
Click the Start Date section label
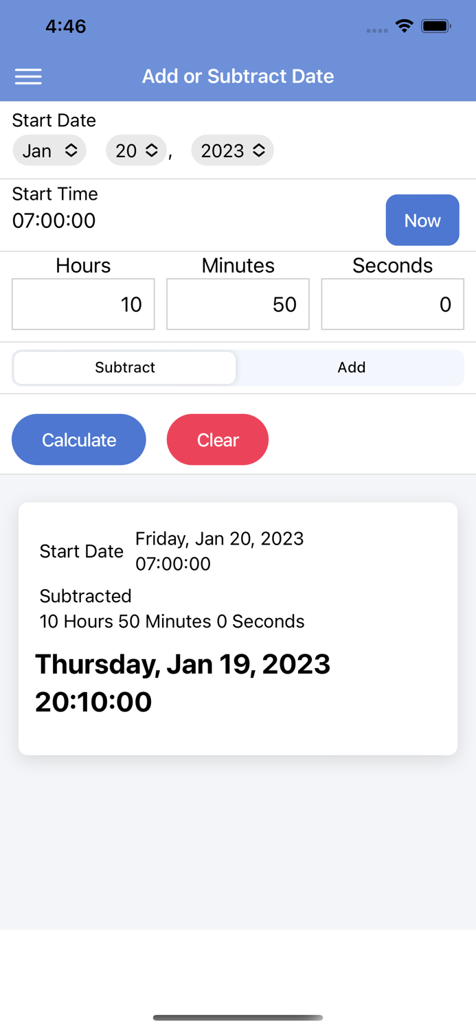[x=54, y=120]
